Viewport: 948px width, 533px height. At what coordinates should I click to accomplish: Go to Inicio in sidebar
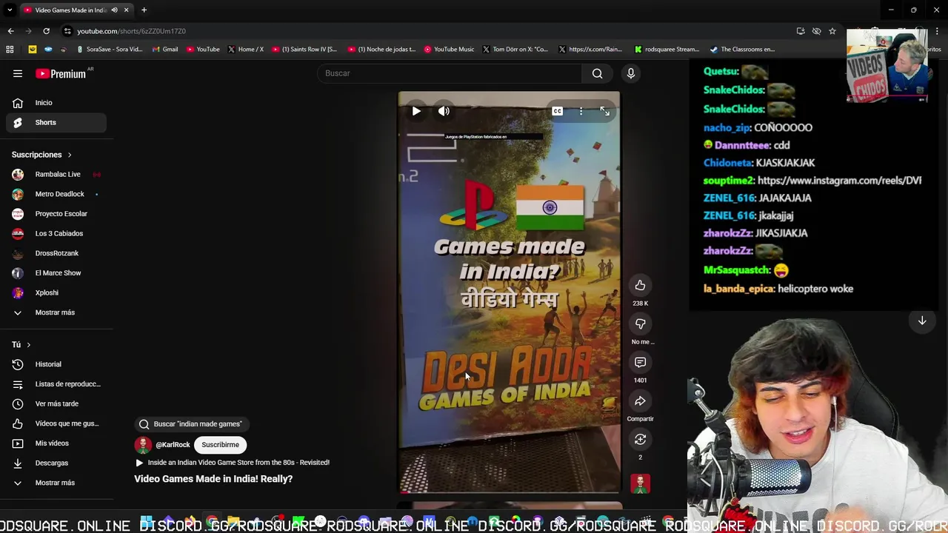point(56,103)
